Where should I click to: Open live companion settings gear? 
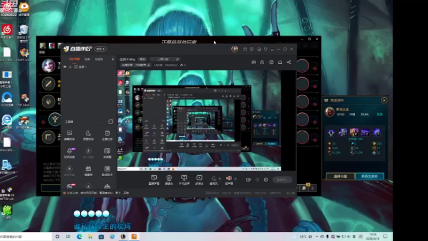click(266, 179)
